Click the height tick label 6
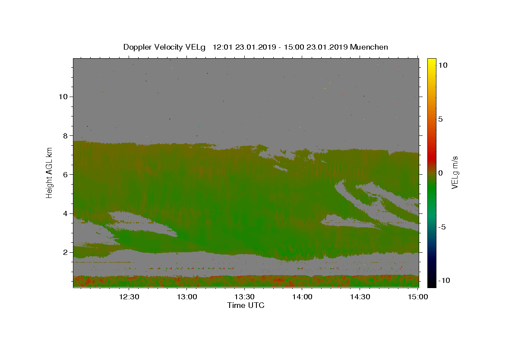The image size is (518, 345). click(66, 174)
